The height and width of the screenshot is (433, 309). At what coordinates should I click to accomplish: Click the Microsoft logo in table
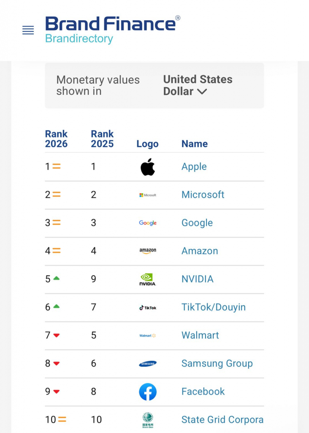[x=148, y=195]
